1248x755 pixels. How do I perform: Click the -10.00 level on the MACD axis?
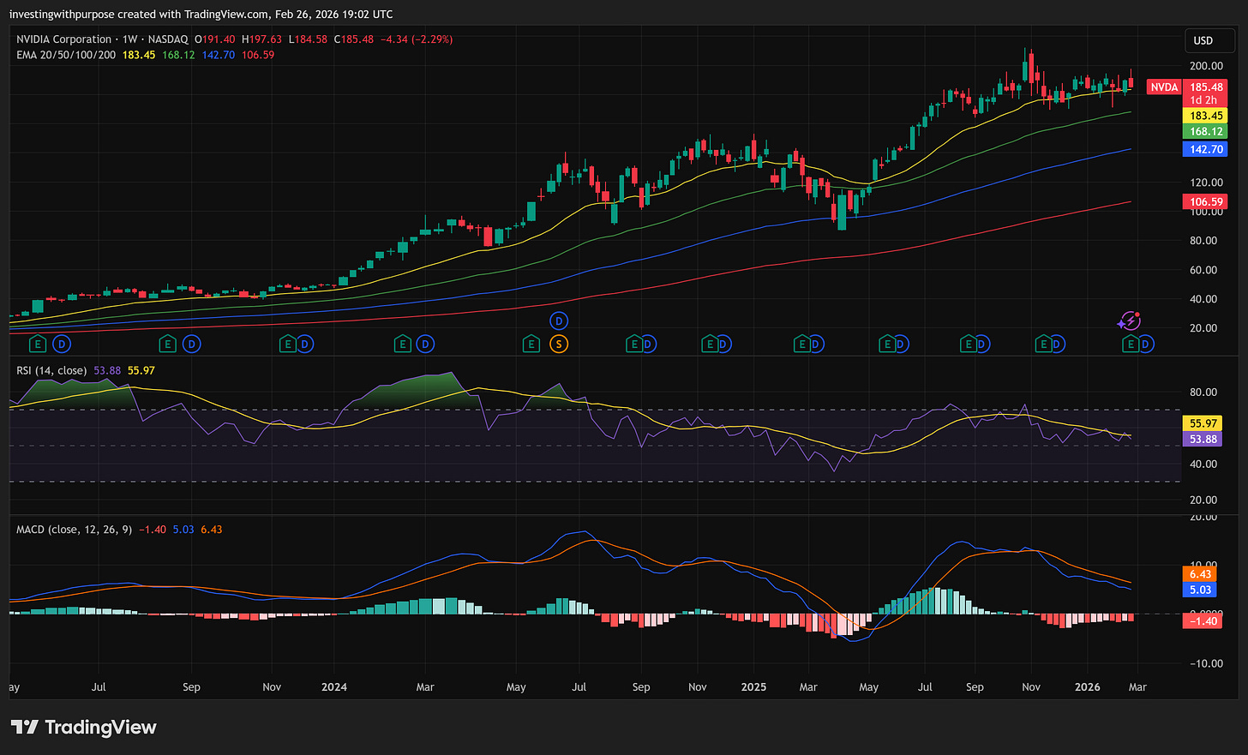click(x=1205, y=663)
